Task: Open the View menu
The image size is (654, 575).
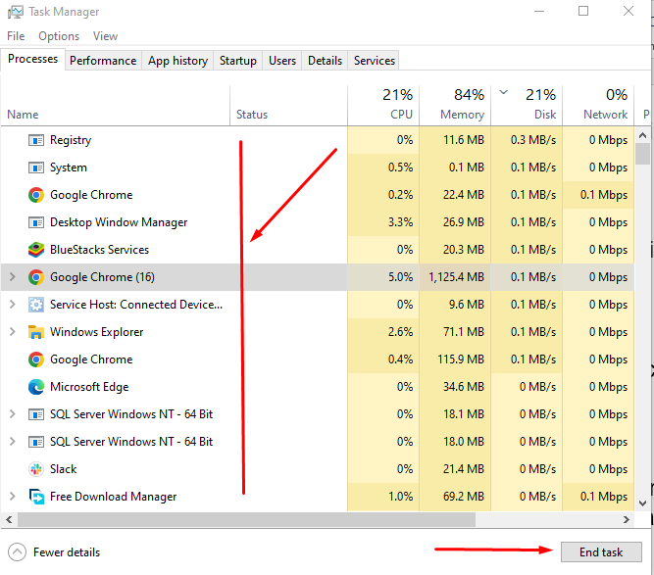Action: coord(105,36)
